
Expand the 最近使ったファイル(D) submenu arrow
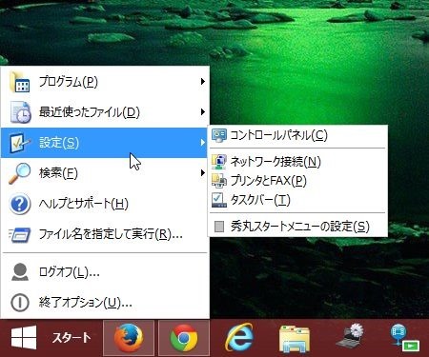pos(202,112)
